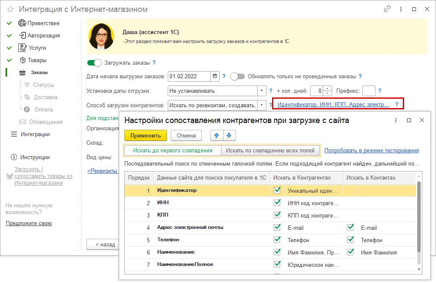Copy link via chain icon in title bar

coord(387,9)
